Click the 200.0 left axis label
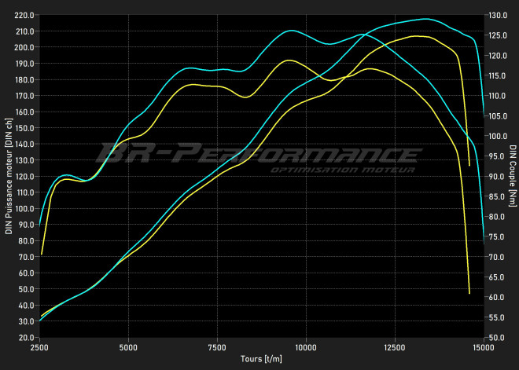Image resolution: width=519 pixels, height=370 pixels. tap(24, 47)
